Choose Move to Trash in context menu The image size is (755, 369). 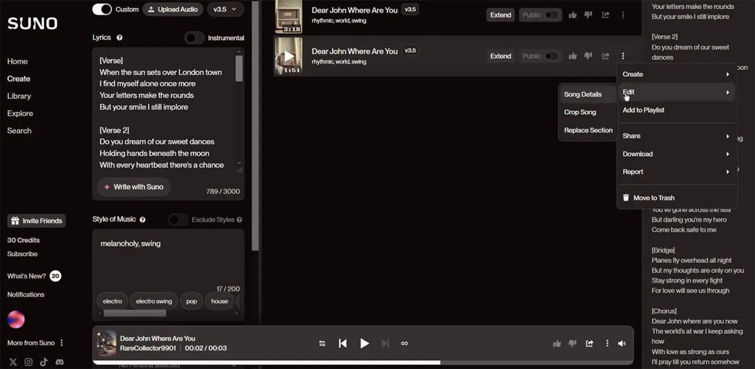(x=654, y=198)
